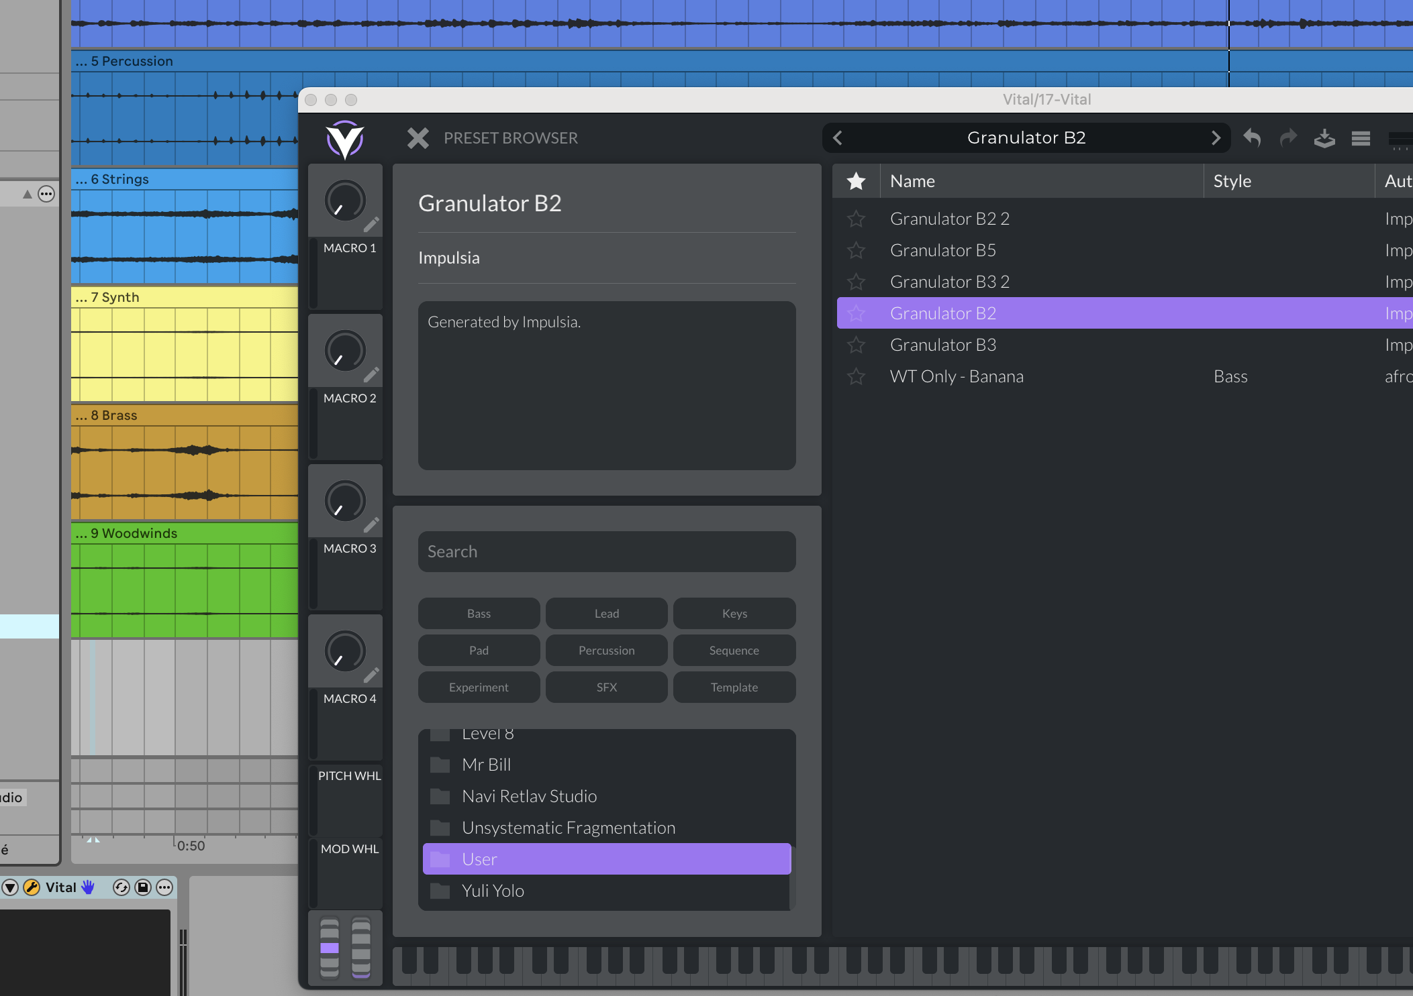Go to the next preset with right arrow
The image size is (1413, 996).
click(x=1216, y=137)
